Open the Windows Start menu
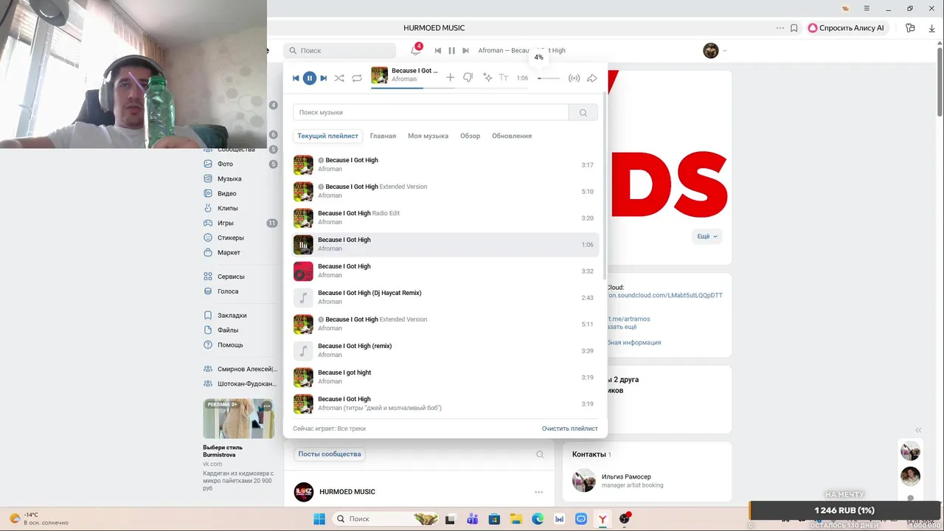944x531 pixels. [319, 518]
